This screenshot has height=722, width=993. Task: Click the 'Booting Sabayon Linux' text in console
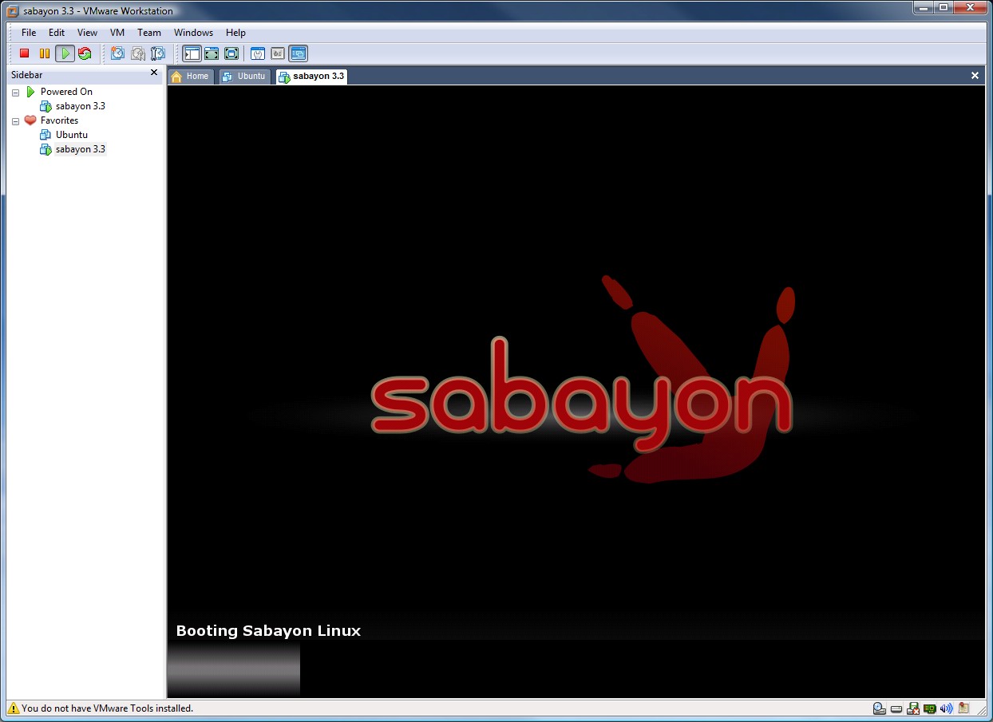[x=268, y=631]
